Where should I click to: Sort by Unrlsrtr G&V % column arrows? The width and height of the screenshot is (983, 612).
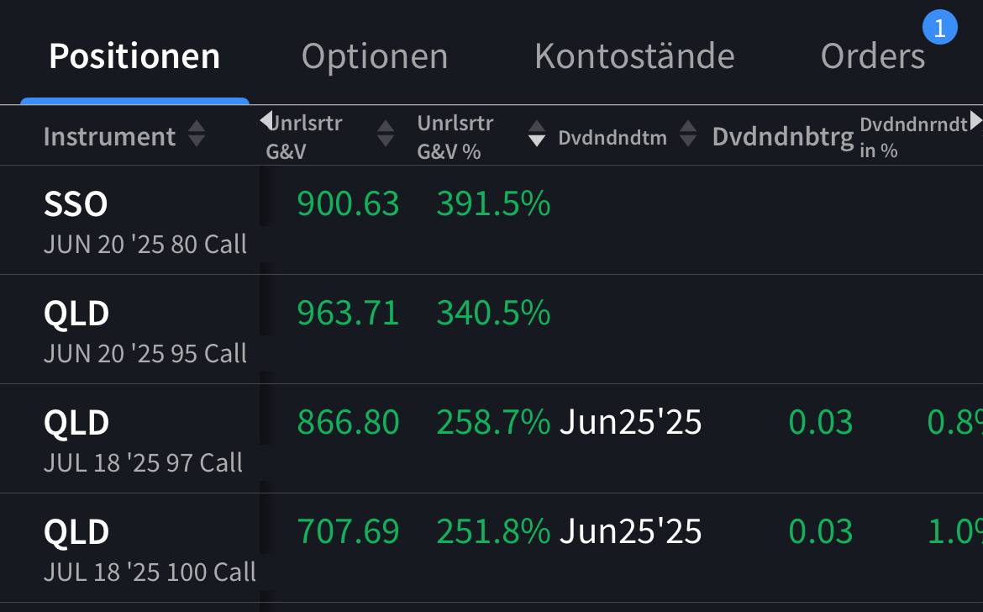[537, 134]
